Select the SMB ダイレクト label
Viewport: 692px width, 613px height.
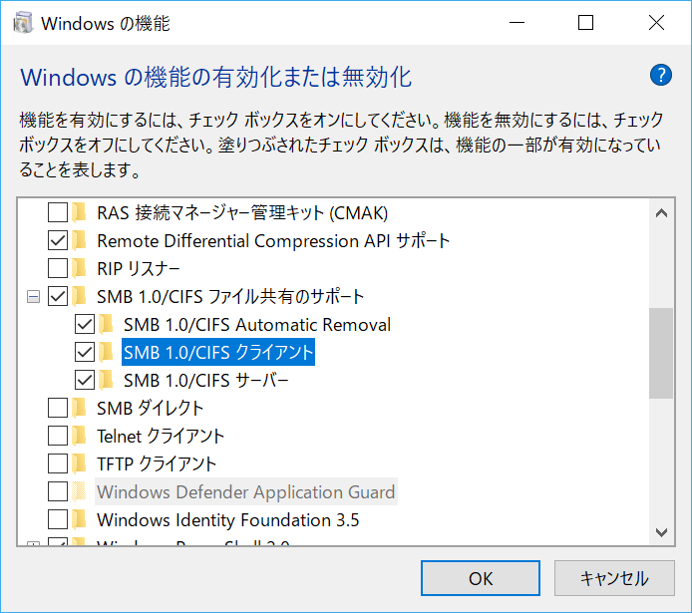click(x=150, y=409)
